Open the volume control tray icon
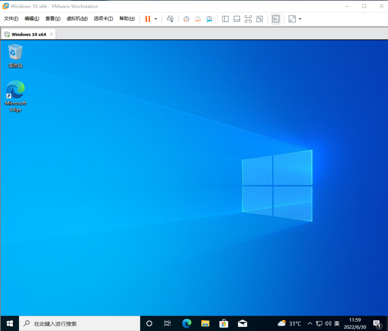The height and width of the screenshot is (331, 388). [x=328, y=323]
